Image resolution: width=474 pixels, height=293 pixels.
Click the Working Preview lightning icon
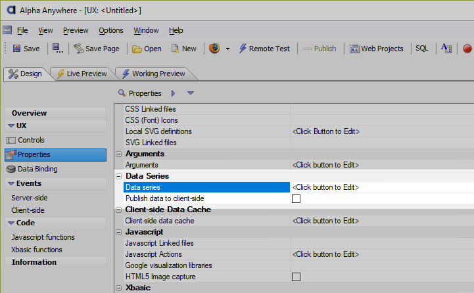(126, 74)
